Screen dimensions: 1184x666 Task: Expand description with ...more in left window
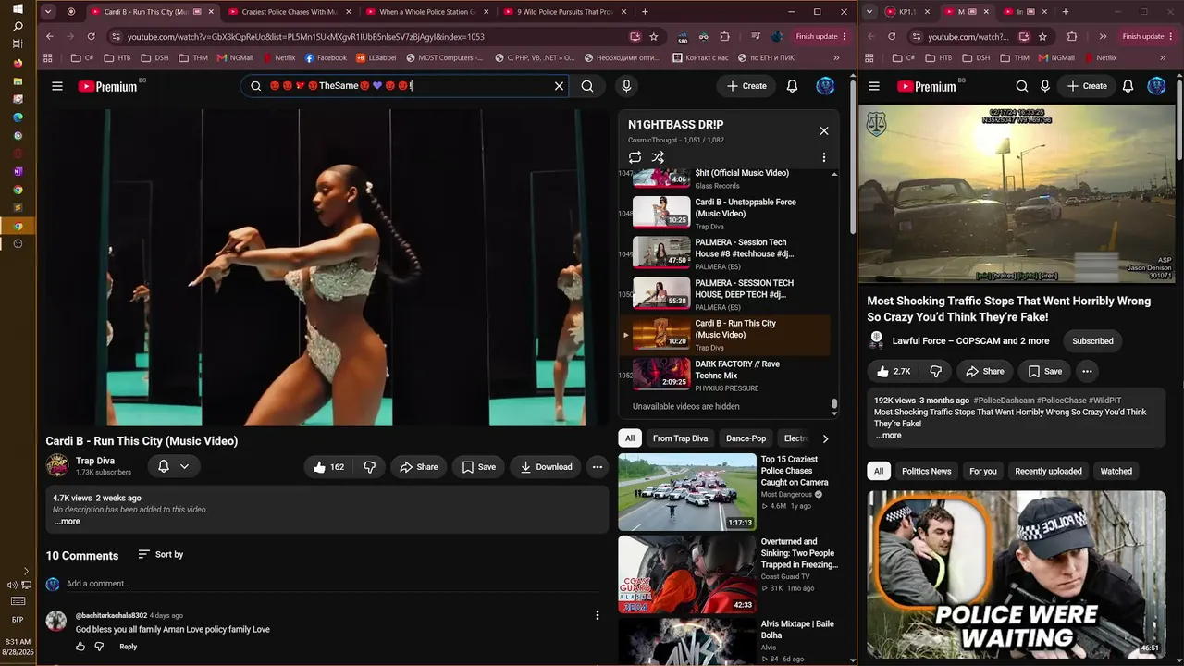tap(67, 522)
